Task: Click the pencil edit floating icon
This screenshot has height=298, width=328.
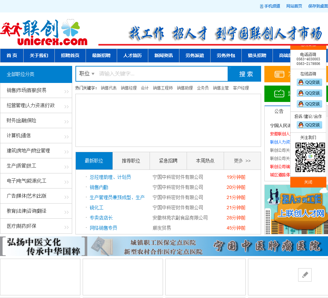Action: click(x=305, y=275)
